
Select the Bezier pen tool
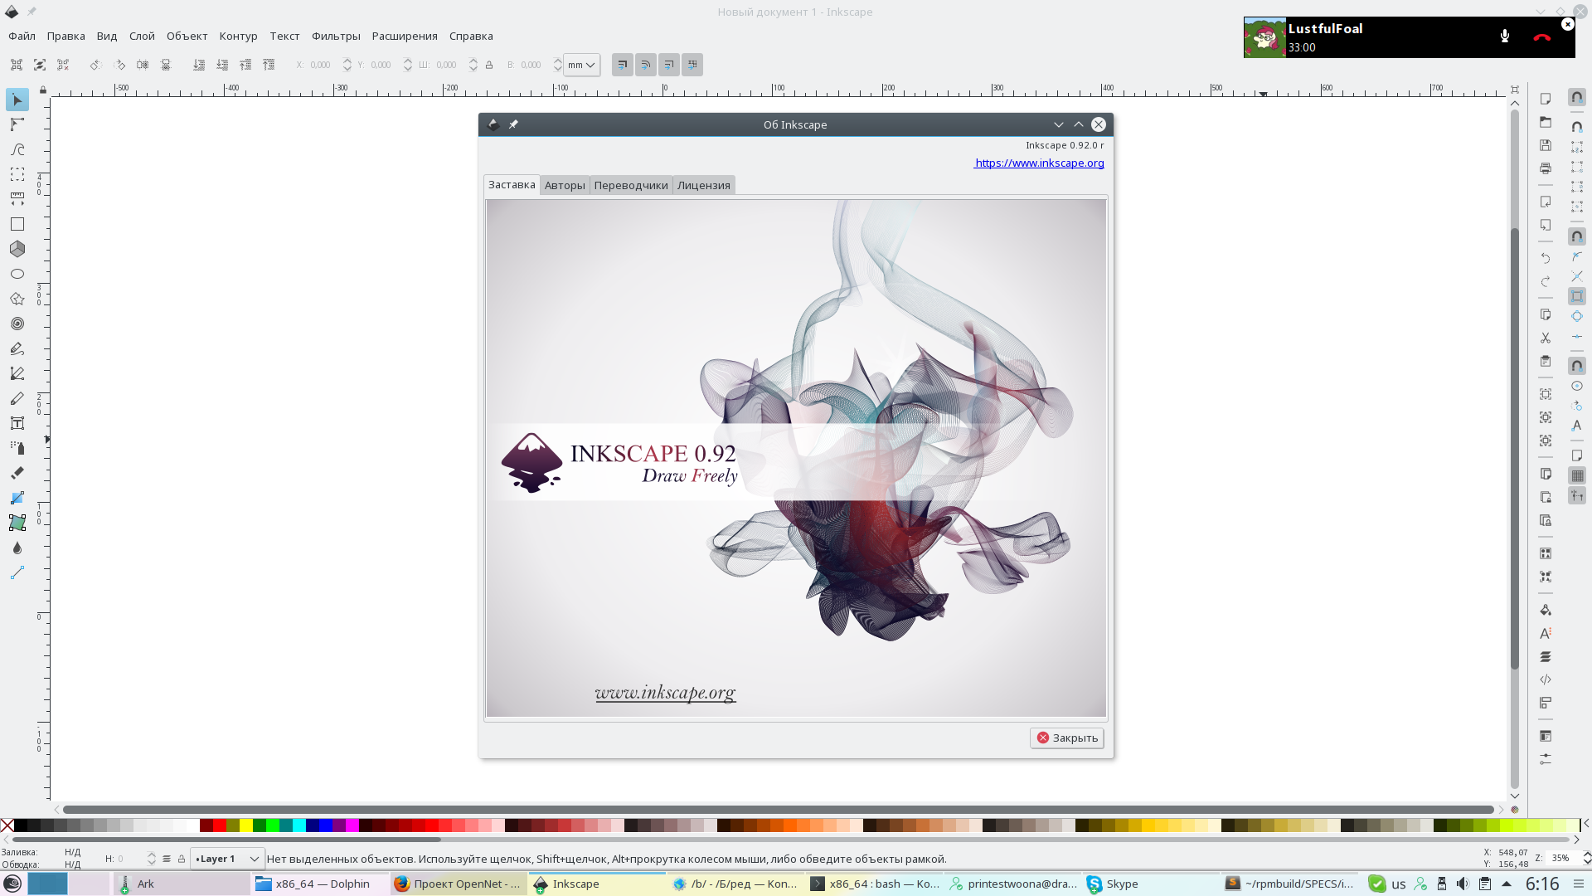pyautogui.click(x=17, y=373)
